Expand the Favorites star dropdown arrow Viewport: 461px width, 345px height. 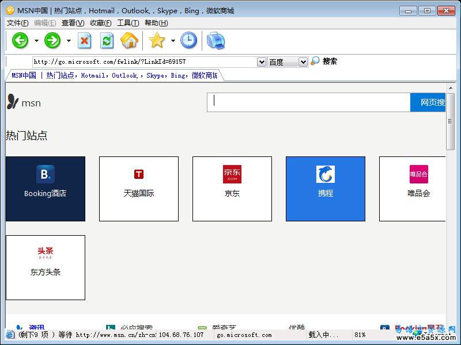[173, 40]
